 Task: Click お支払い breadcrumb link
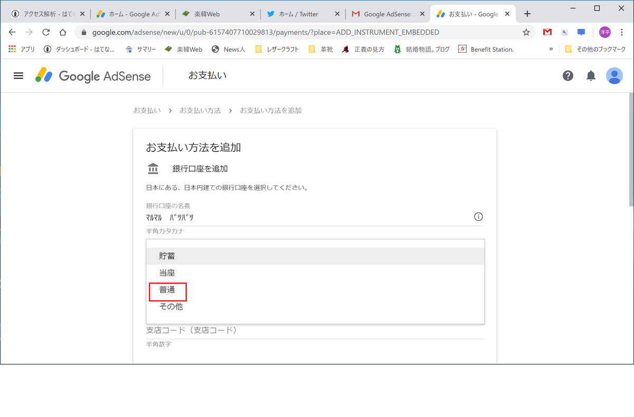click(x=147, y=110)
